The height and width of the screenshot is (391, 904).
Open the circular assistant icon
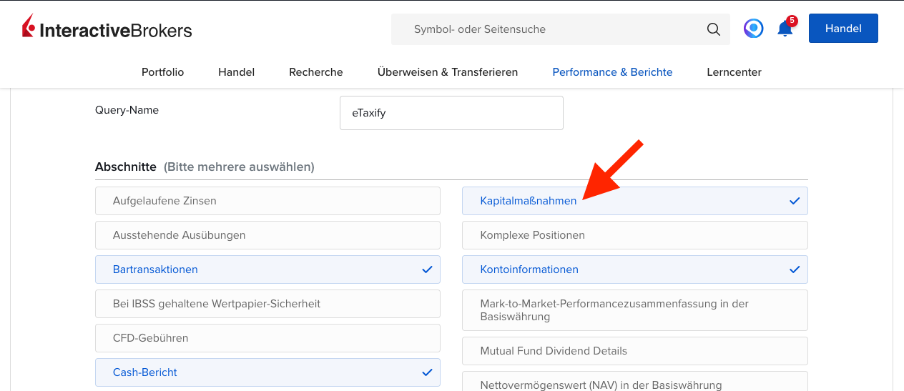753,29
